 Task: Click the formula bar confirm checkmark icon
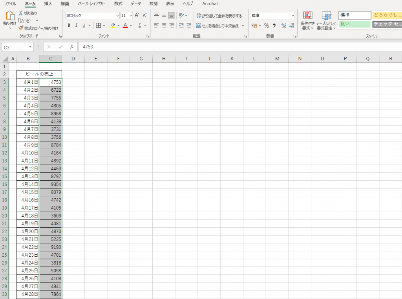pos(60,47)
